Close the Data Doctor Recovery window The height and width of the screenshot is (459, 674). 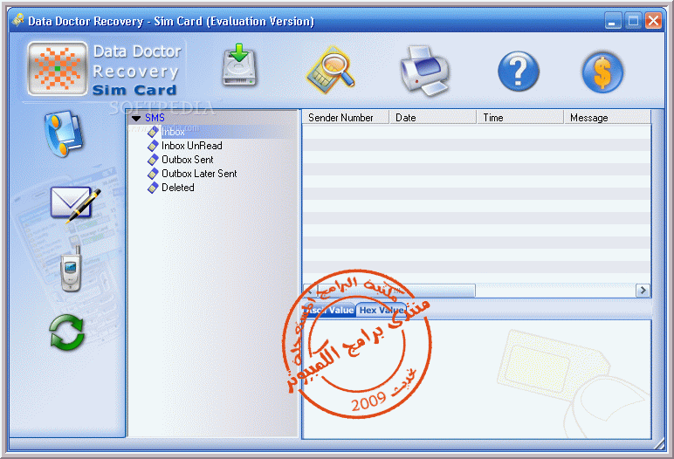tap(653, 21)
